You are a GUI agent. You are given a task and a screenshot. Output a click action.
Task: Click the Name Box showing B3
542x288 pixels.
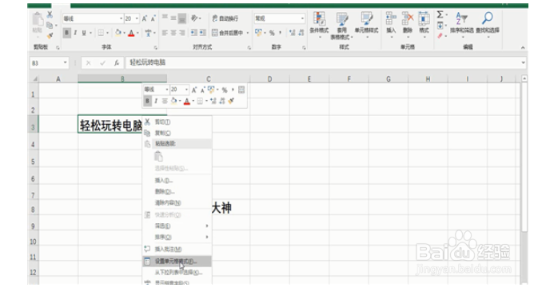coord(49,63)
